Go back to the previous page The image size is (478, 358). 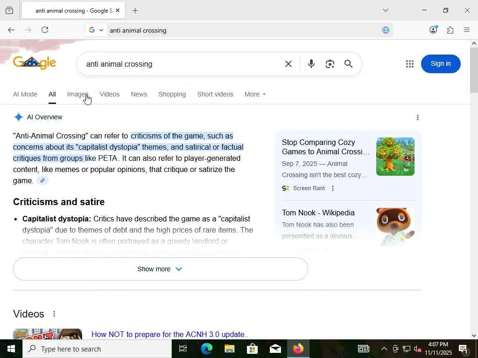tap(11, 30)
